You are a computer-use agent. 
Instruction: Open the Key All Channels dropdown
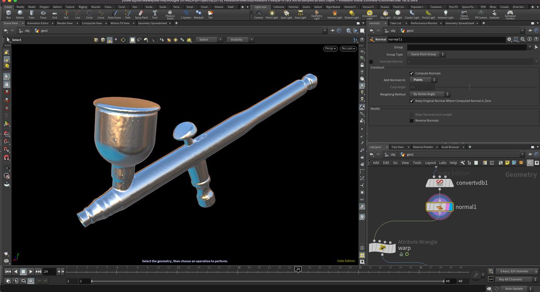pos(517,279)
